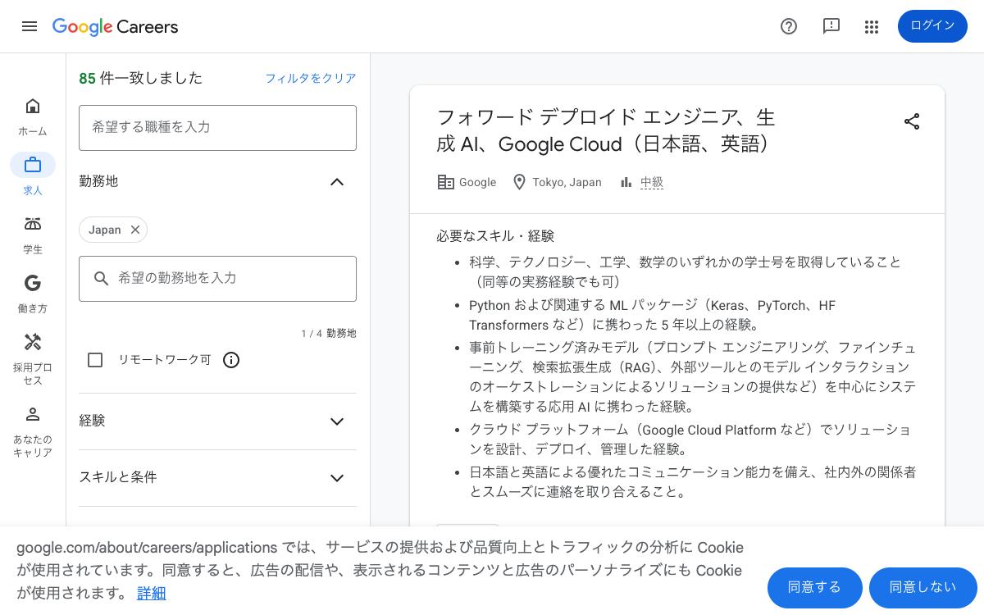Click the experience level bar chart icon
984x615 pixels.
[626, 182]
